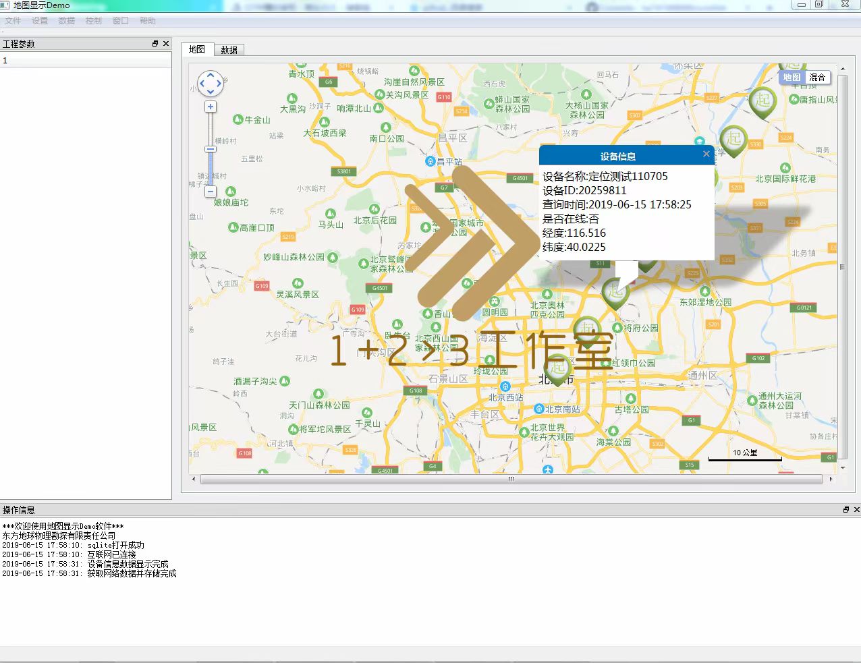Image resolution: width=861 pixels, height=663 pixels.
Task: Click the 设备ID:20259811 line
Action: click(x=584, y=190)
